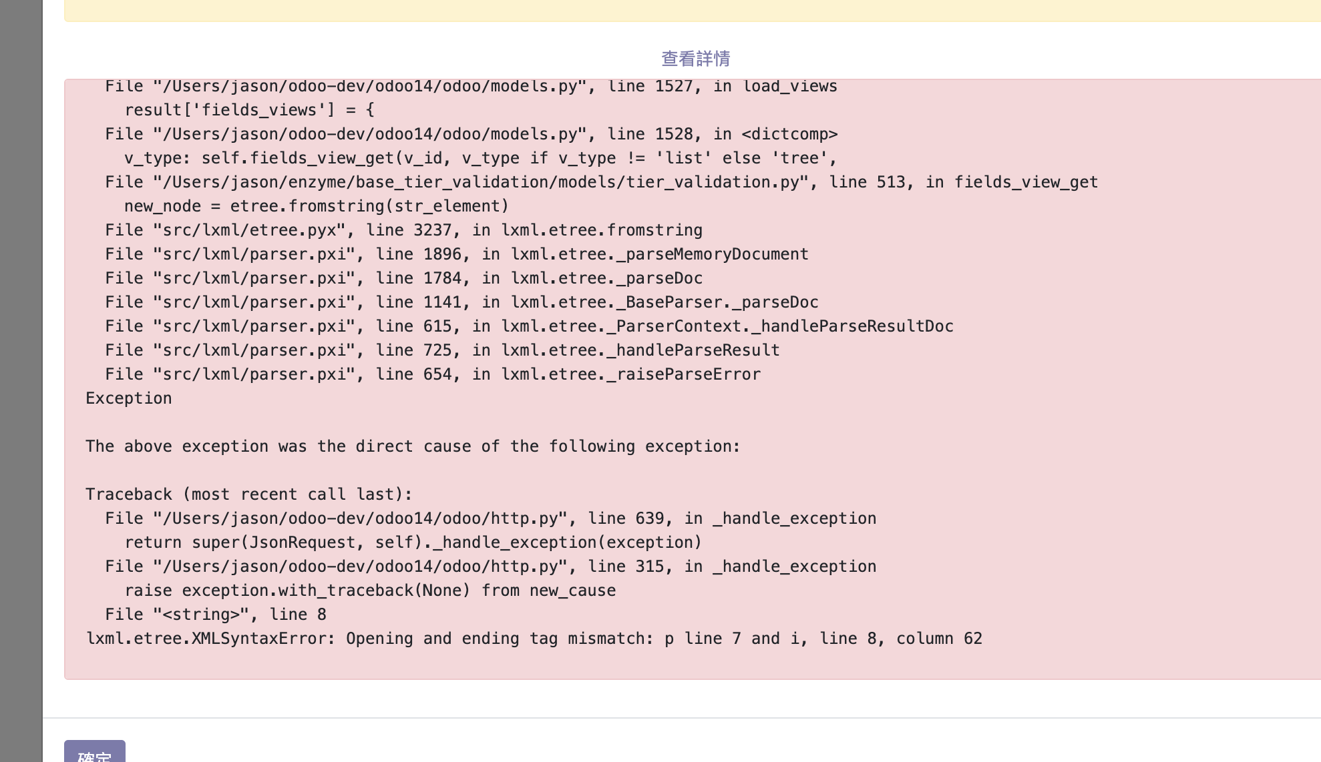Viewport: 1321px width, 762px height.
Task: Click the tier_validation.py line 513 entry
Action: (601, 181)
